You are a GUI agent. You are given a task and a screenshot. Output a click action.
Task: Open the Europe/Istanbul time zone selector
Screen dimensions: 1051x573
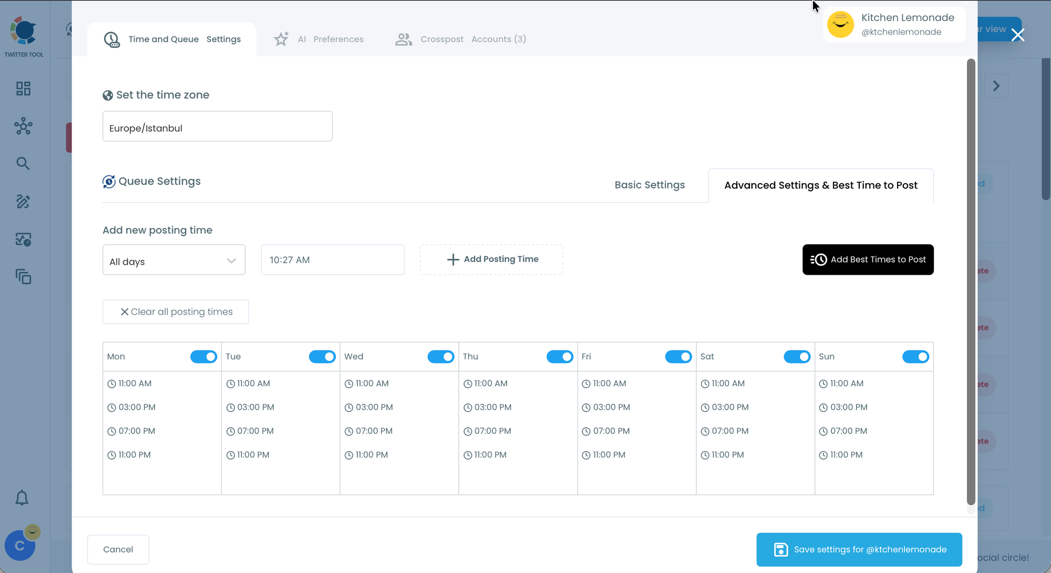[x=217, y=126]
